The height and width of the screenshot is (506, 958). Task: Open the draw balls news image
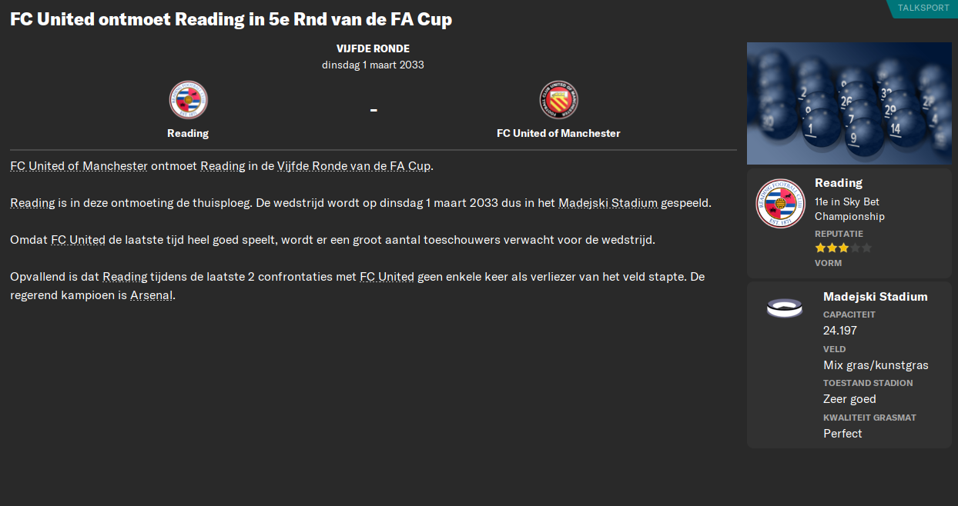point(849,103)
